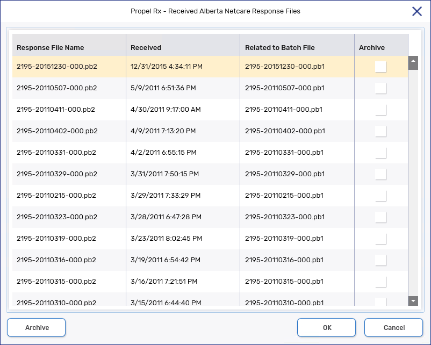The height and width of the screenshot is (345, 431).
Task: Click batch file 2195-20151230-000.pb1
Action: point(285,67)
